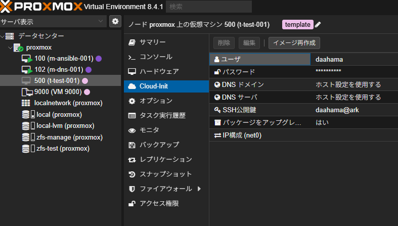Click the 編集 button

249,43
